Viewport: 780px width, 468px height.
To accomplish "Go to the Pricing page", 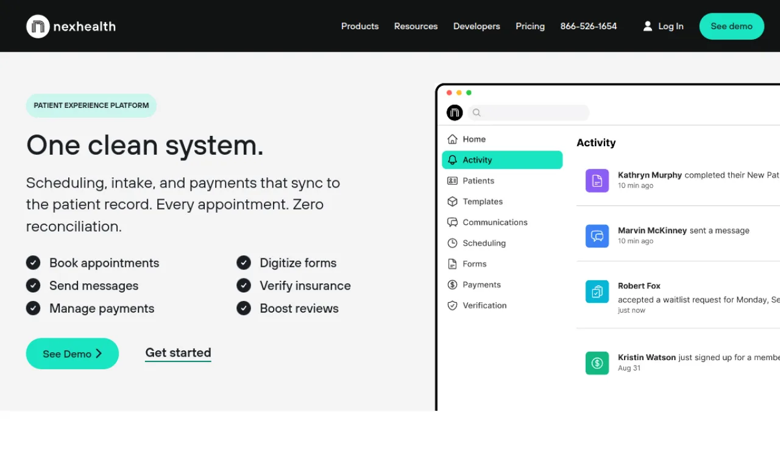I will 530,26.
